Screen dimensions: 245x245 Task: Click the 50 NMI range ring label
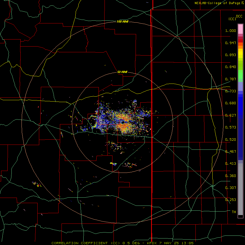click(x=122, y=72)
